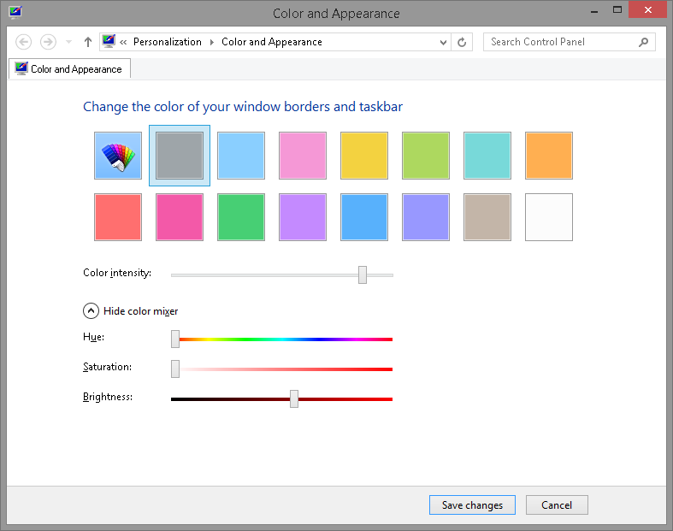This screenshot has width=673, height=531.
Task: Click the Color intensity slider handle
Action: (x=363, y=274)
